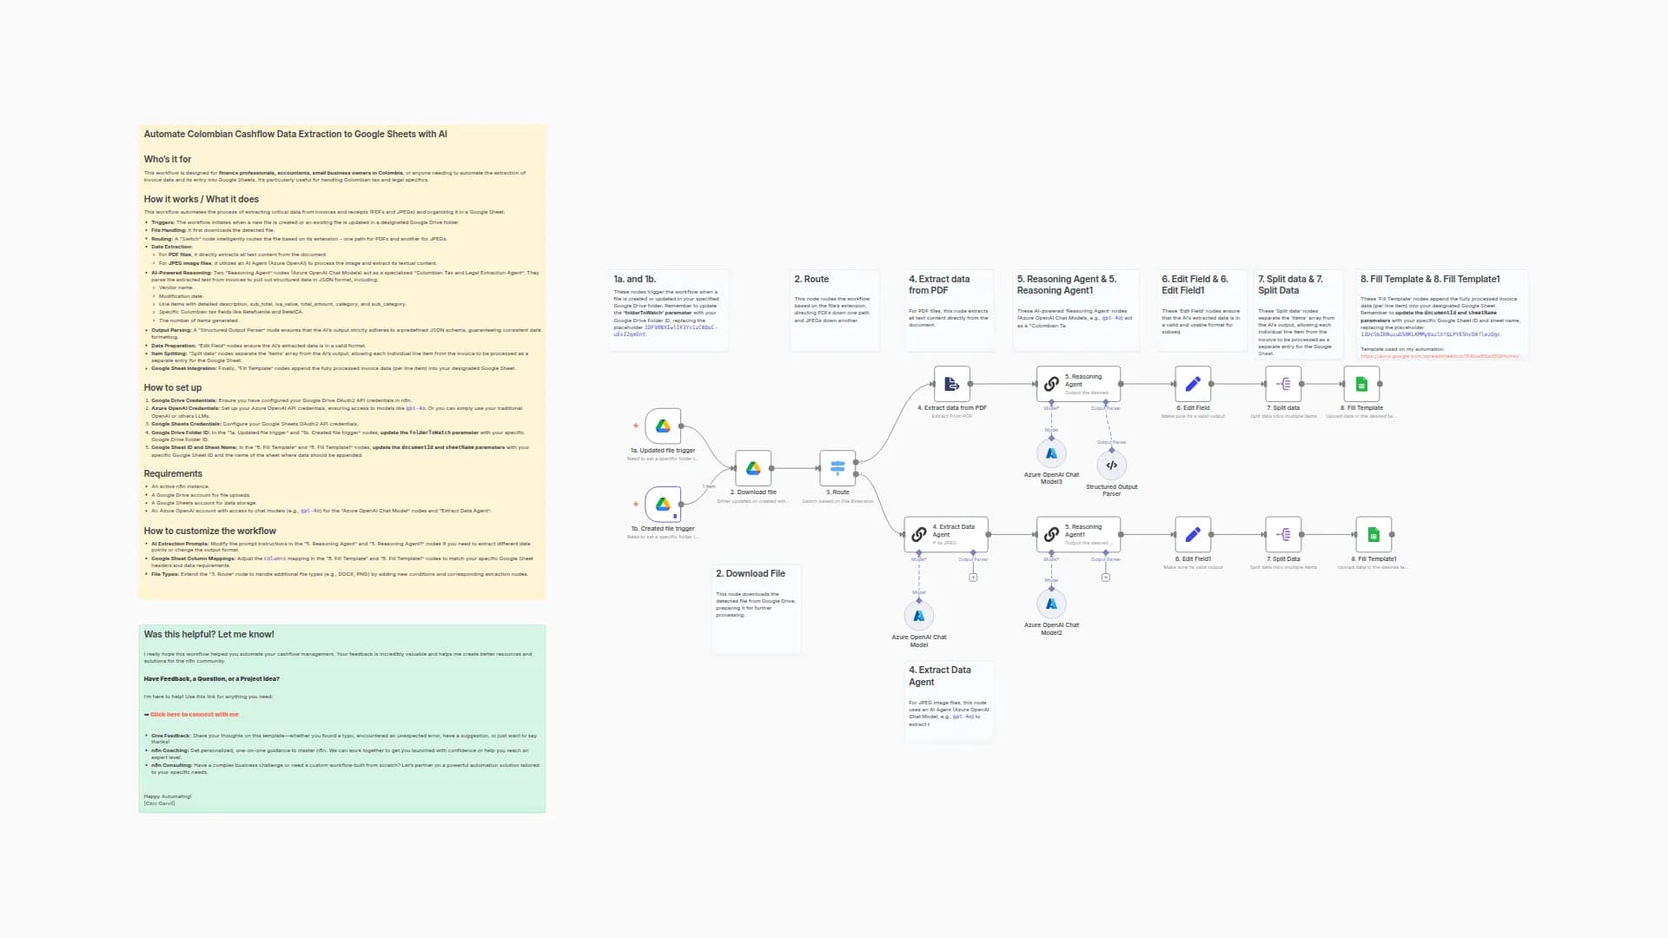Click plus to attach Output Parser to Extract Data Agent
Screen dimensions: 1668x938
[x=973, y=578]
